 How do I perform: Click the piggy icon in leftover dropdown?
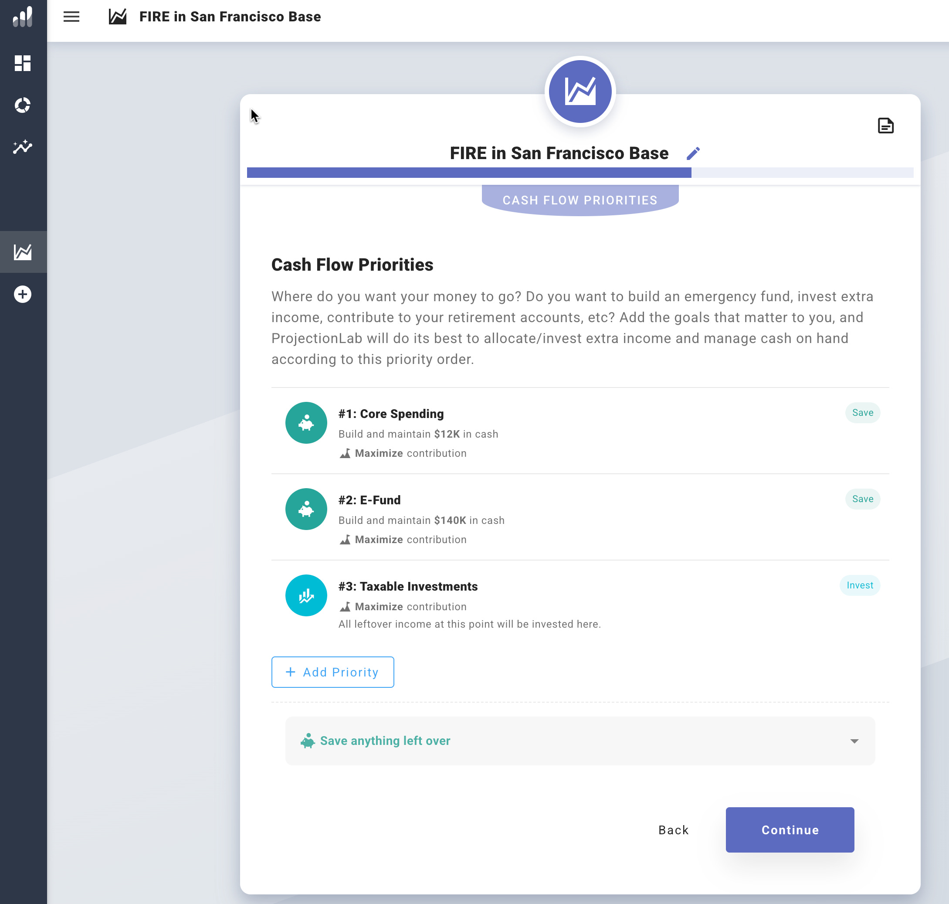pos(307,741)
